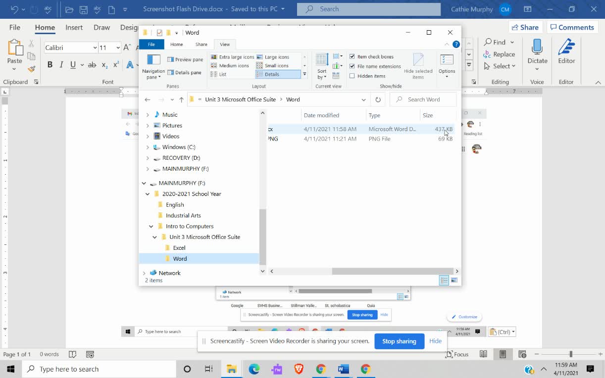Expand the Explorer address bar history dropdown

pyautogui.click(x=364, y=99)
